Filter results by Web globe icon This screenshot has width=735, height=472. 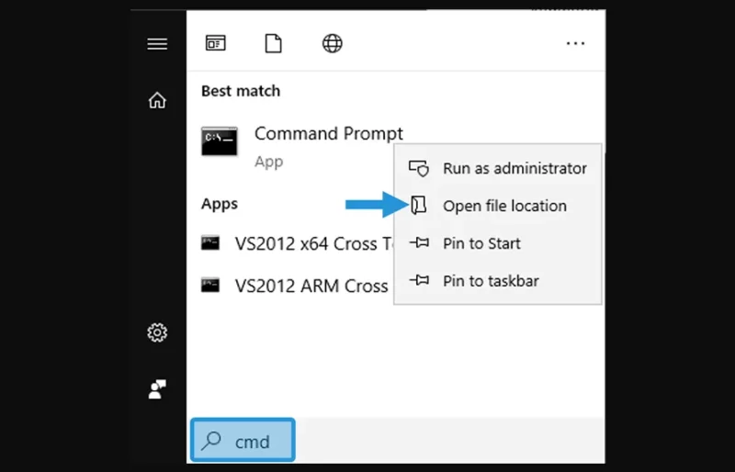click(332, 43)
